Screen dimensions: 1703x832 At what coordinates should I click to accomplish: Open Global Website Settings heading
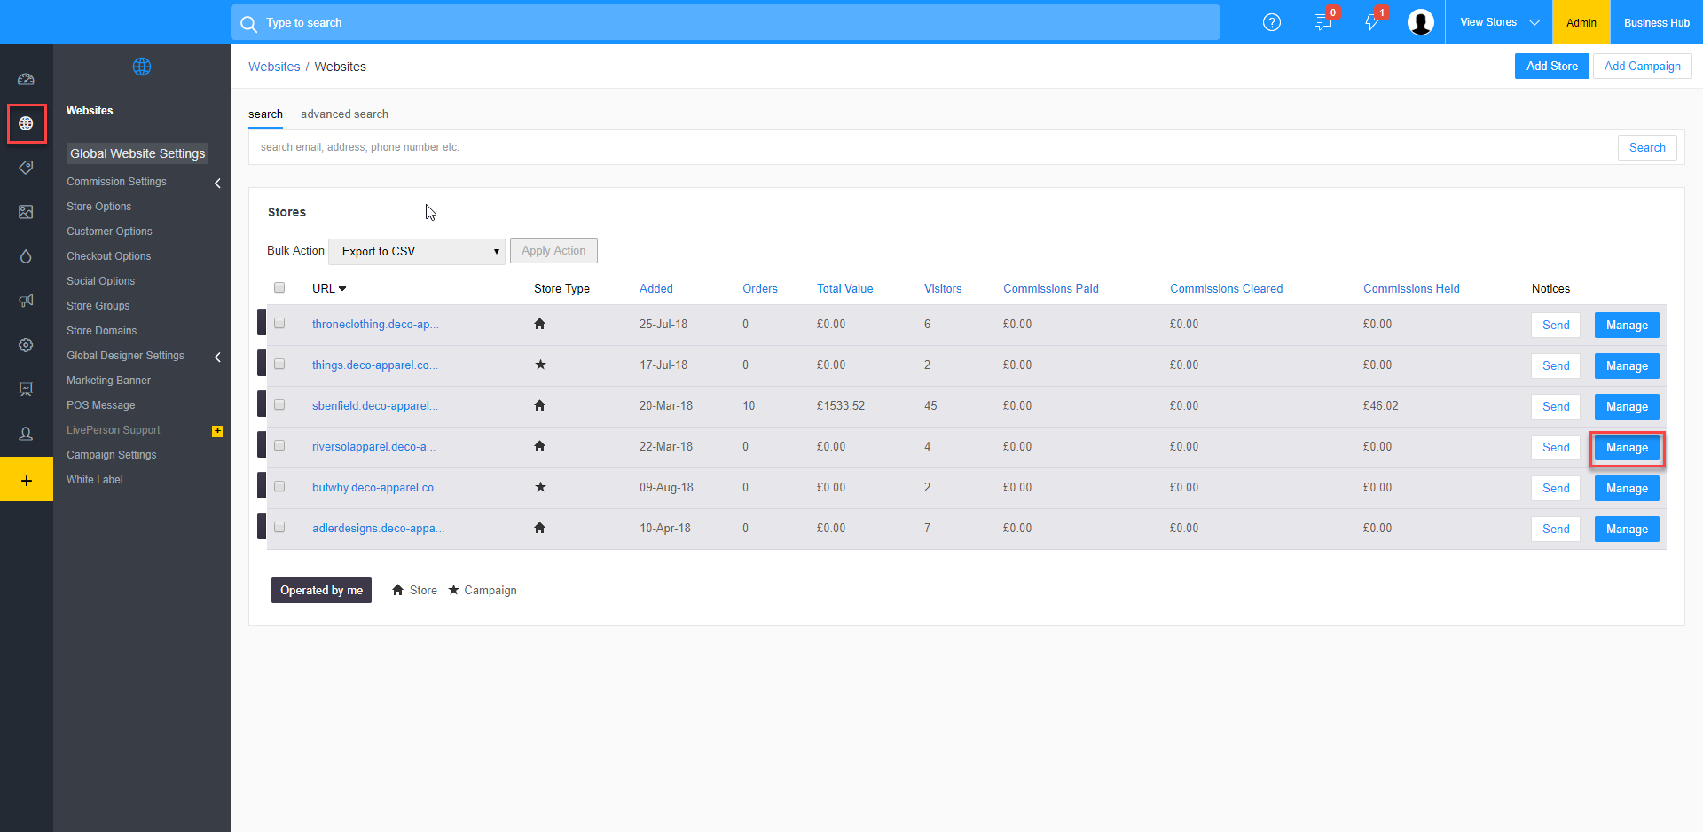pyautogui.click(x=137, y=153)
